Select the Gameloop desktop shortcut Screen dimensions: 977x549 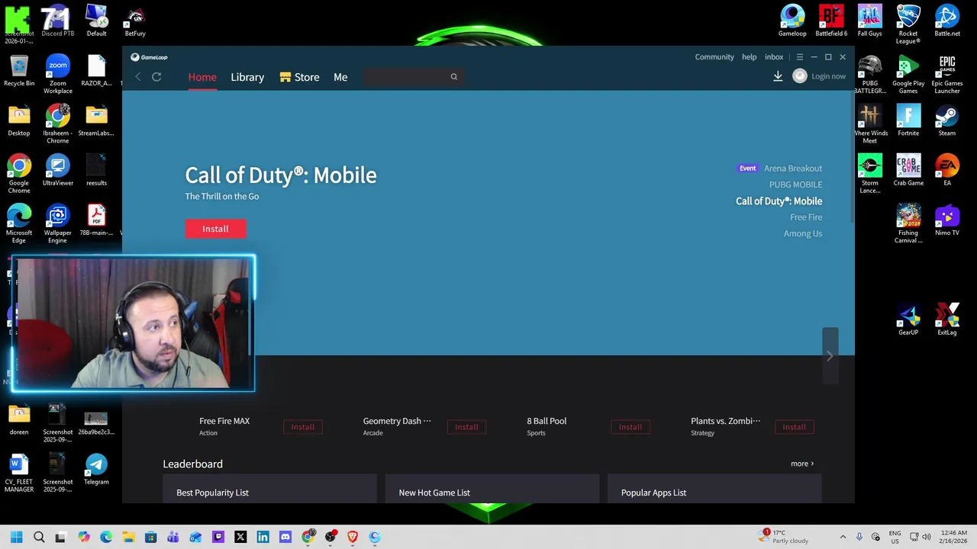pyautogui.click(x=792, y=21)
